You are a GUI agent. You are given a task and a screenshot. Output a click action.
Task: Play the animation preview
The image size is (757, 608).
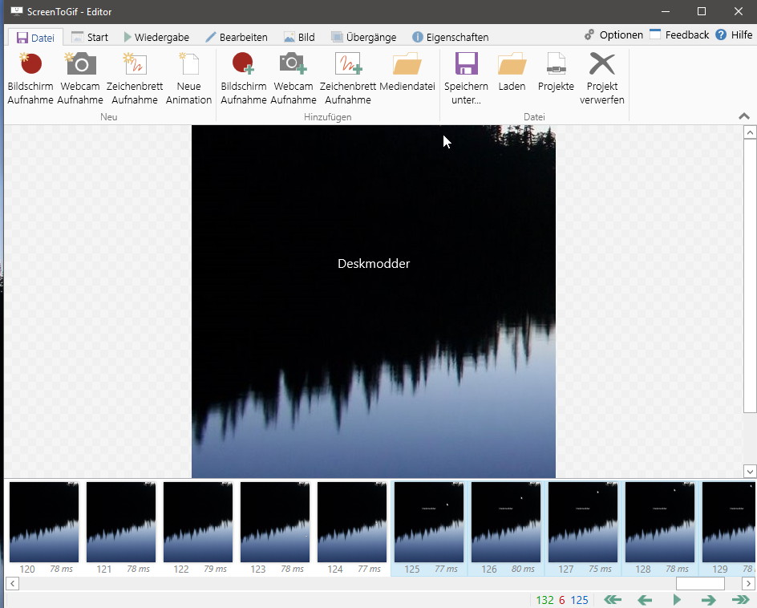pyautogui.click(x=677, y=600)
